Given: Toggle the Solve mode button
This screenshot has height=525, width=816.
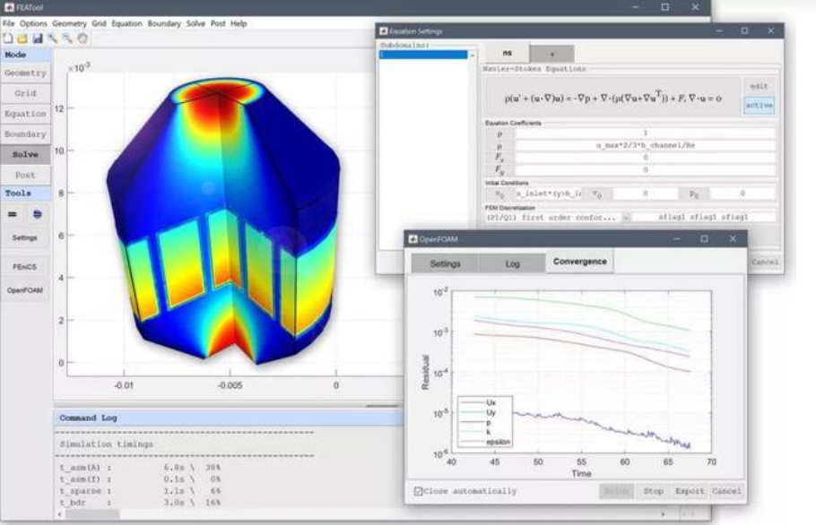Looking at the screenshot, I should click(25, 154).
